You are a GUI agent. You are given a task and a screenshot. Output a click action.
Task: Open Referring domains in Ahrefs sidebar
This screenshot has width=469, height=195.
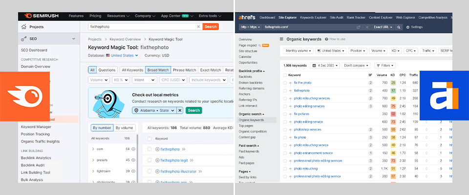click(252, 88)
